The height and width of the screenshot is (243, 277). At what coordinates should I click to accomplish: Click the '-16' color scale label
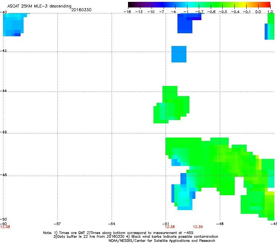(127, 12)
